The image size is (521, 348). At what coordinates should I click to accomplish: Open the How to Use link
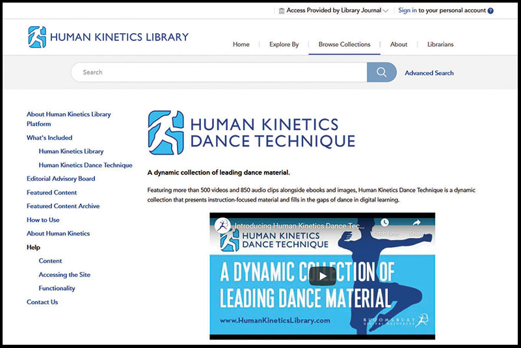[43, 220]
